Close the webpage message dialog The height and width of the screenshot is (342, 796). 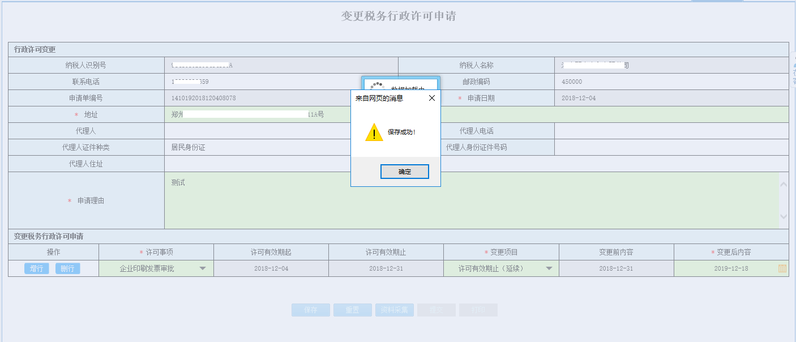[432, 97]
